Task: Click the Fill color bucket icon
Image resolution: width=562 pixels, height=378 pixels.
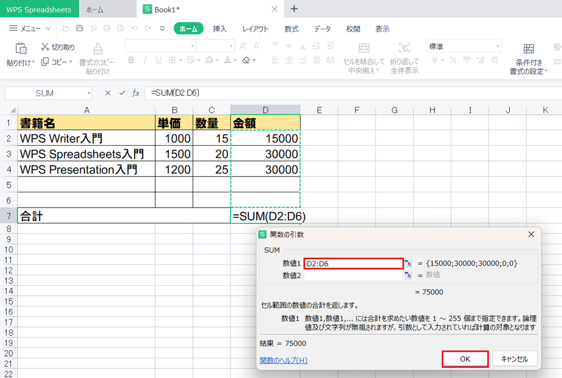Action: (209, 60)
